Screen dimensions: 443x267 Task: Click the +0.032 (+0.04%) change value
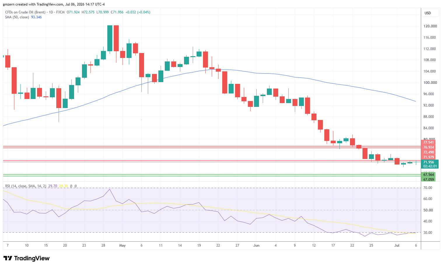[x=138, y=12]
